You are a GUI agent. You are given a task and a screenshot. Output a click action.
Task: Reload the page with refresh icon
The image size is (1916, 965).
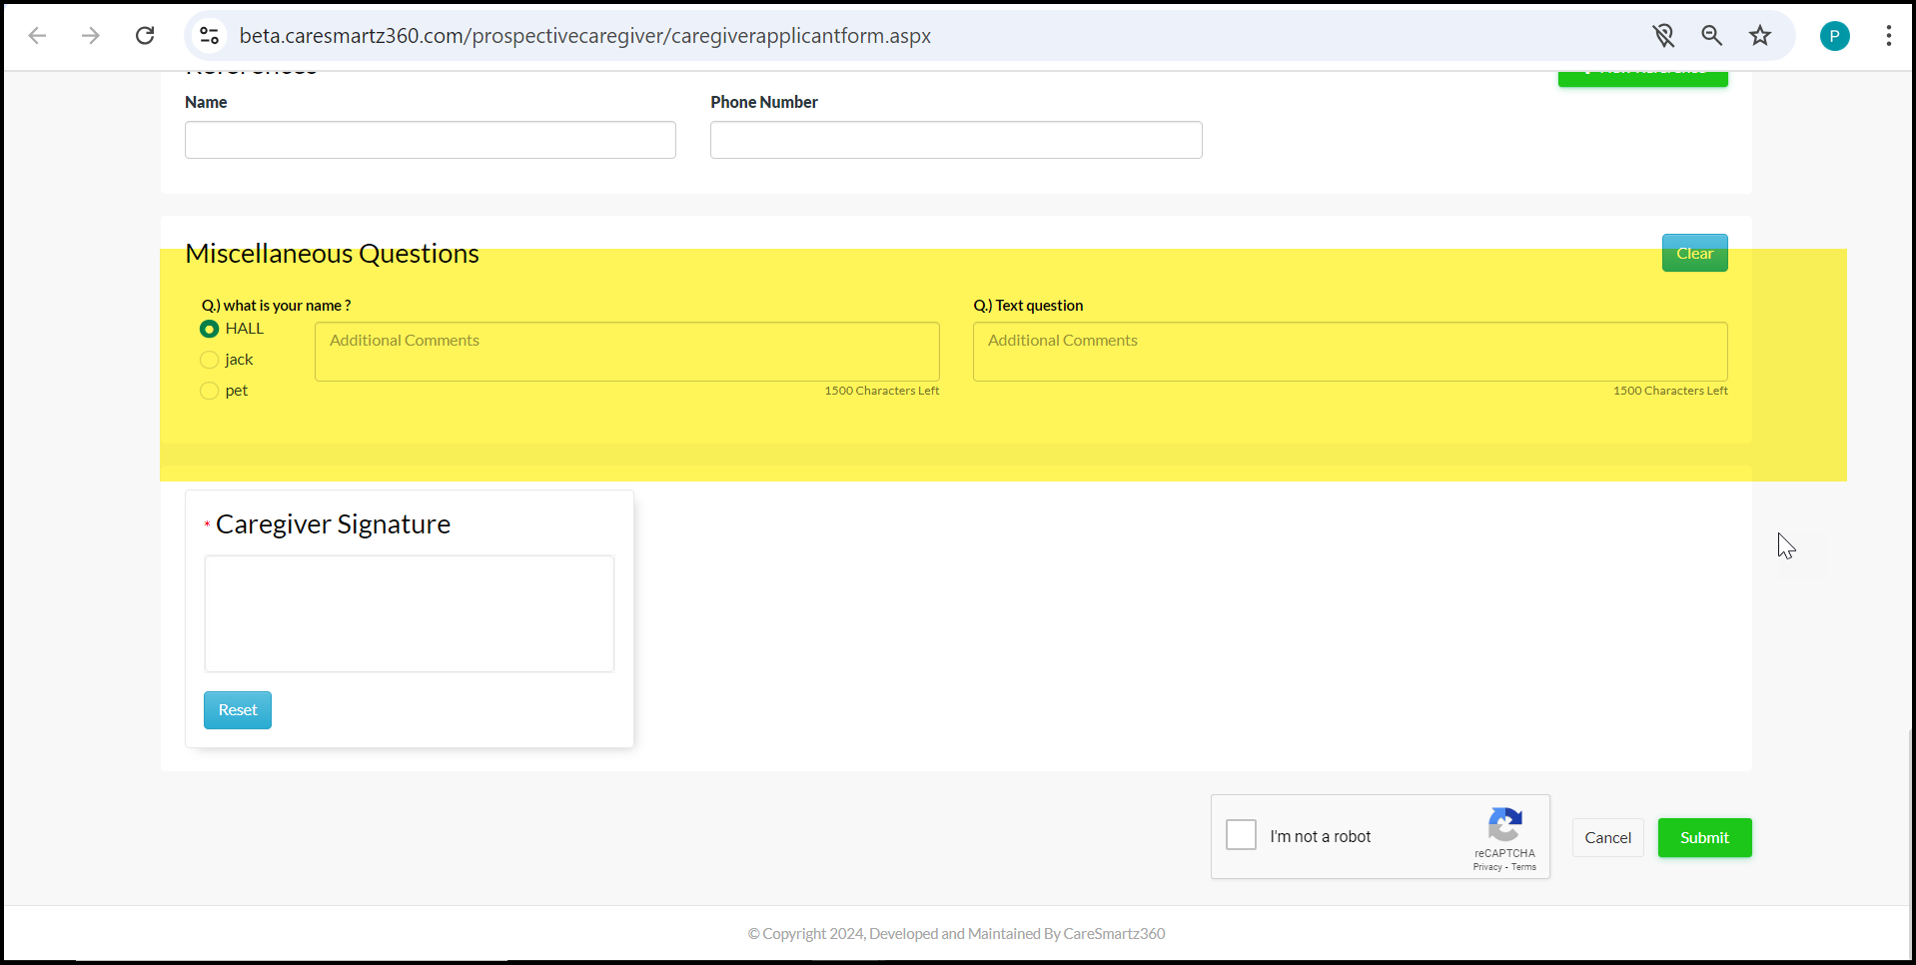145,36
